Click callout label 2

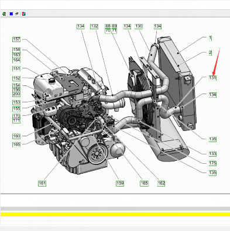(210, 53)
